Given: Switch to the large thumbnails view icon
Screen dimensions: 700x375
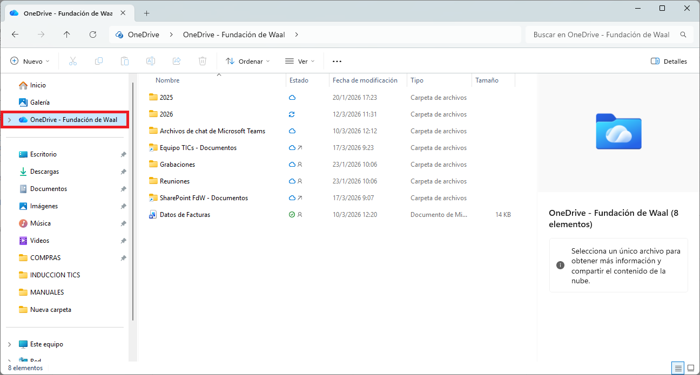Looking at the screenshot, I should (x=691, y=368).
